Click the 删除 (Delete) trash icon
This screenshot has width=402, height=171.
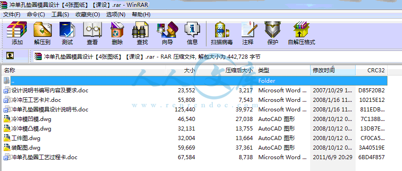point(117,33)
